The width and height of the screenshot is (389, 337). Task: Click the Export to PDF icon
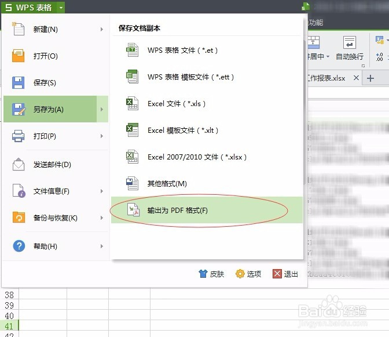tap(133, 210)
